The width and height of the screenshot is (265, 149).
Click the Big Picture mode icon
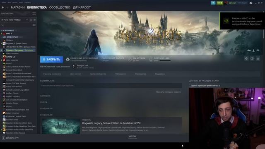(251, 3)
